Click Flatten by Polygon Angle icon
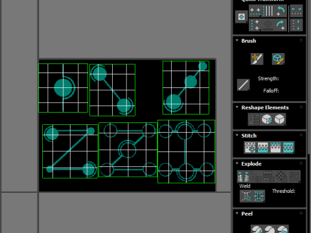311x233 pixels. (x=256, y=177)
